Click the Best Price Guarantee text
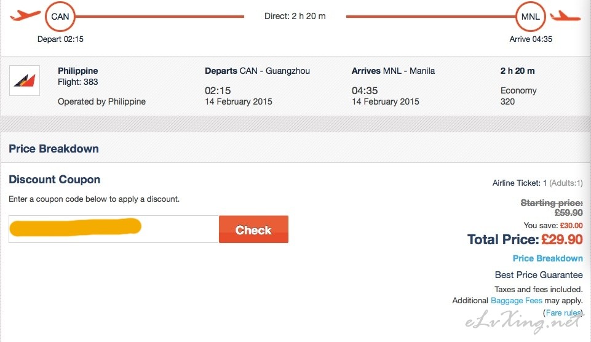Screen dimensions: 591x342 click(539, 275)
